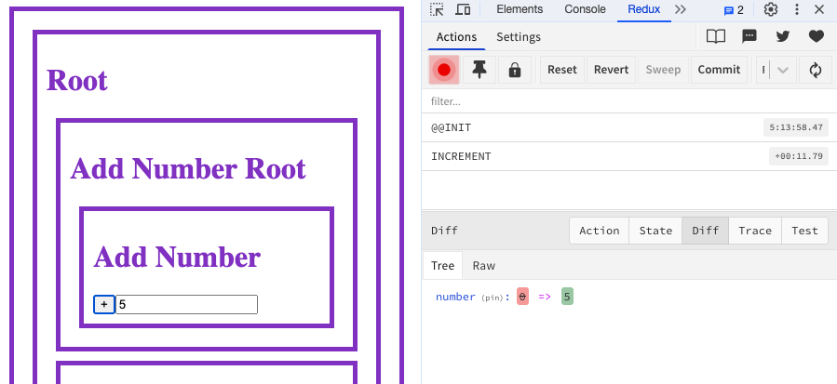This screenshot has width=837, height=384.
Task: Select the Raw sub-tab
Action: (x=483, y=266)
